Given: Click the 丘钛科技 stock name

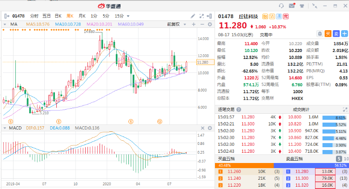Looking at the screenshot, I should point(248,16).
